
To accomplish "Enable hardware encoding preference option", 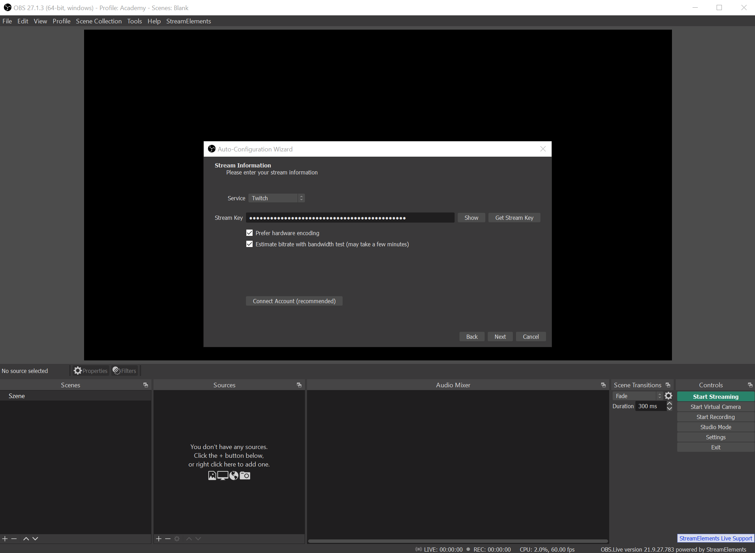I will coord(249,233).
